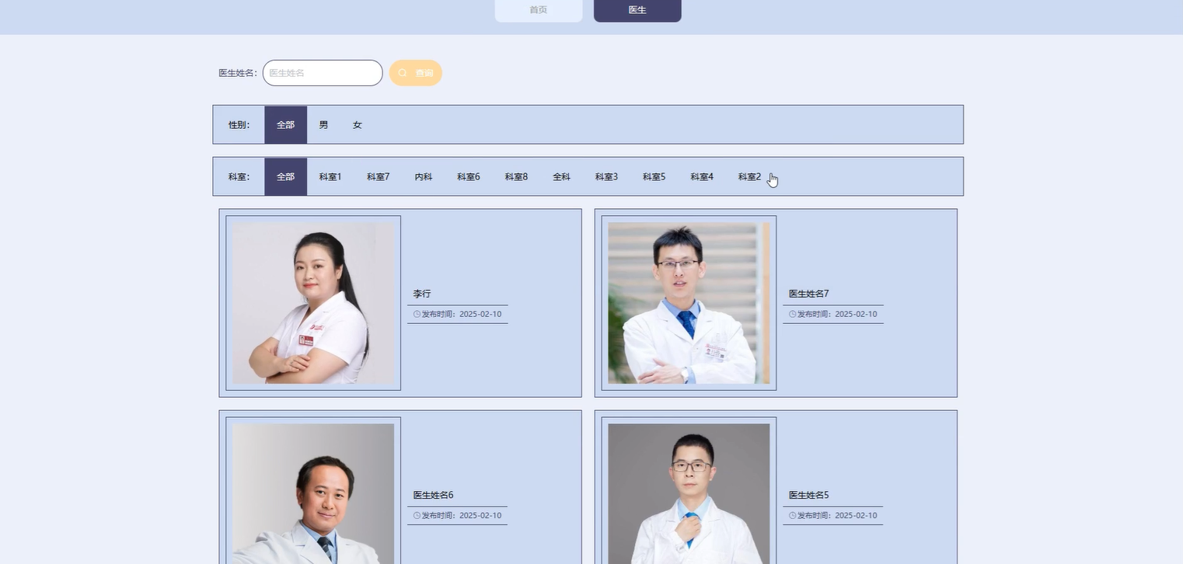
Task: Click doctor 李行's photo thumbnail
Action: coord(313,303)
